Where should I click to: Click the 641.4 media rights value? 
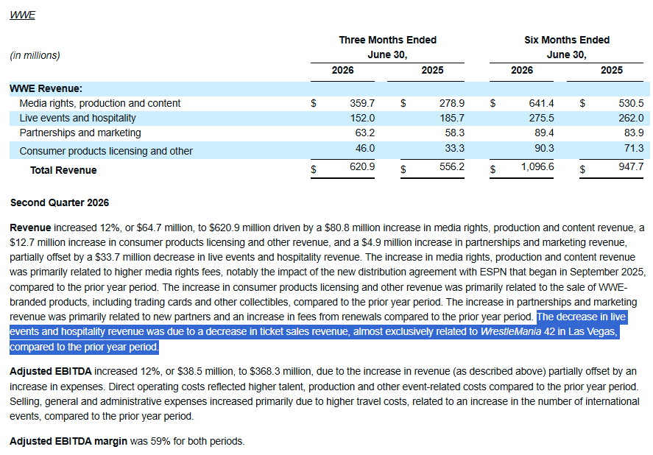tap(541, 103)
